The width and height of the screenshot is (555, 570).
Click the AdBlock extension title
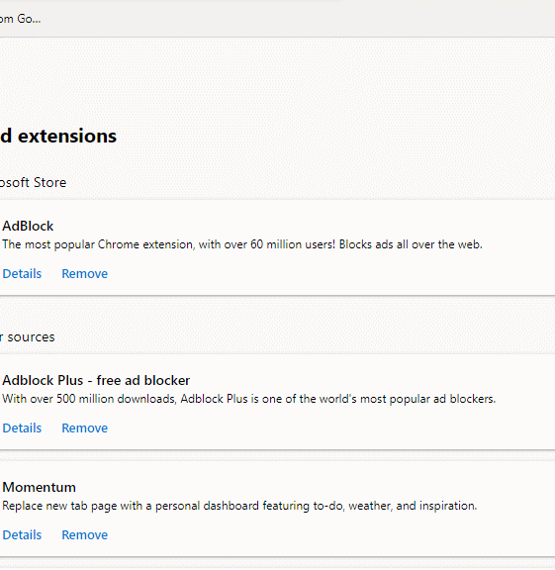28,226
